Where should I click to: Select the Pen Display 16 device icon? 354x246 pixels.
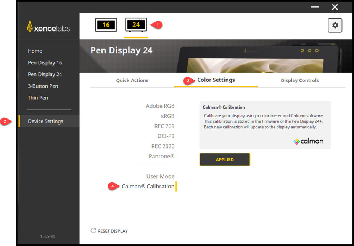106,25
